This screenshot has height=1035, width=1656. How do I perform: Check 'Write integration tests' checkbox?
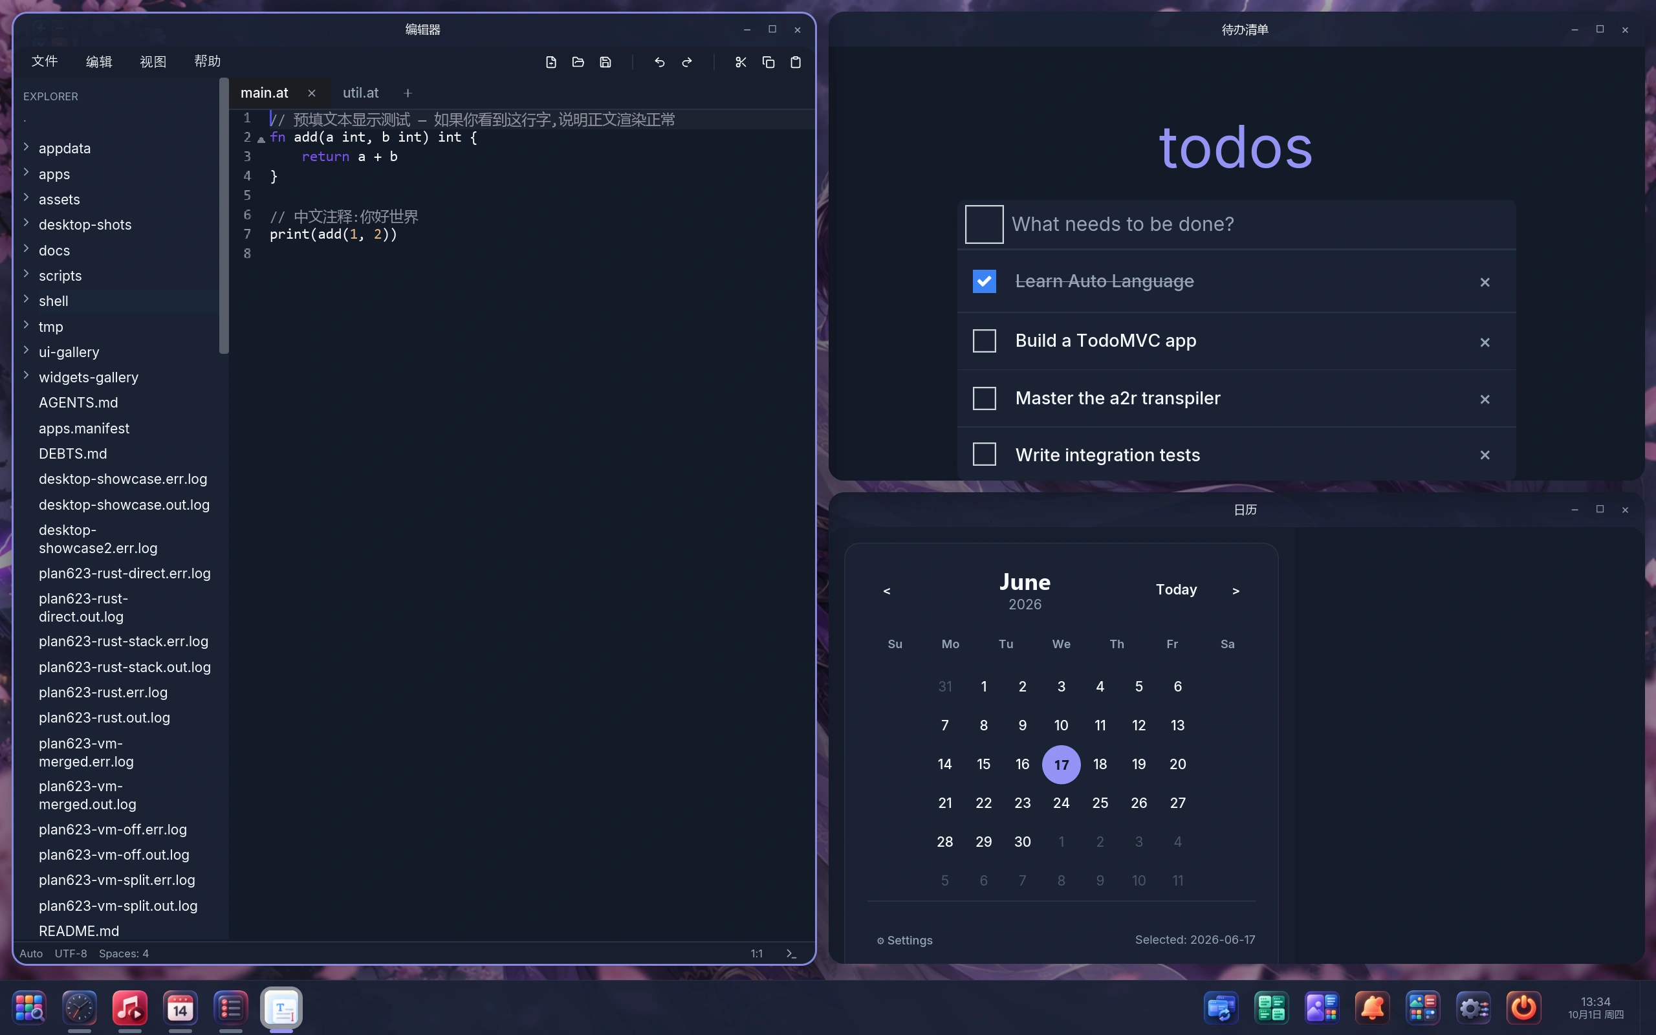click(x=985, y=455)
